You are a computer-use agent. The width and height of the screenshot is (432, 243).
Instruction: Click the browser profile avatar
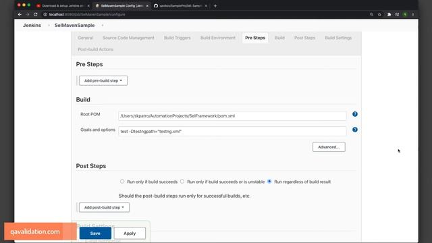pyautogui.click(x=405, y=14)
